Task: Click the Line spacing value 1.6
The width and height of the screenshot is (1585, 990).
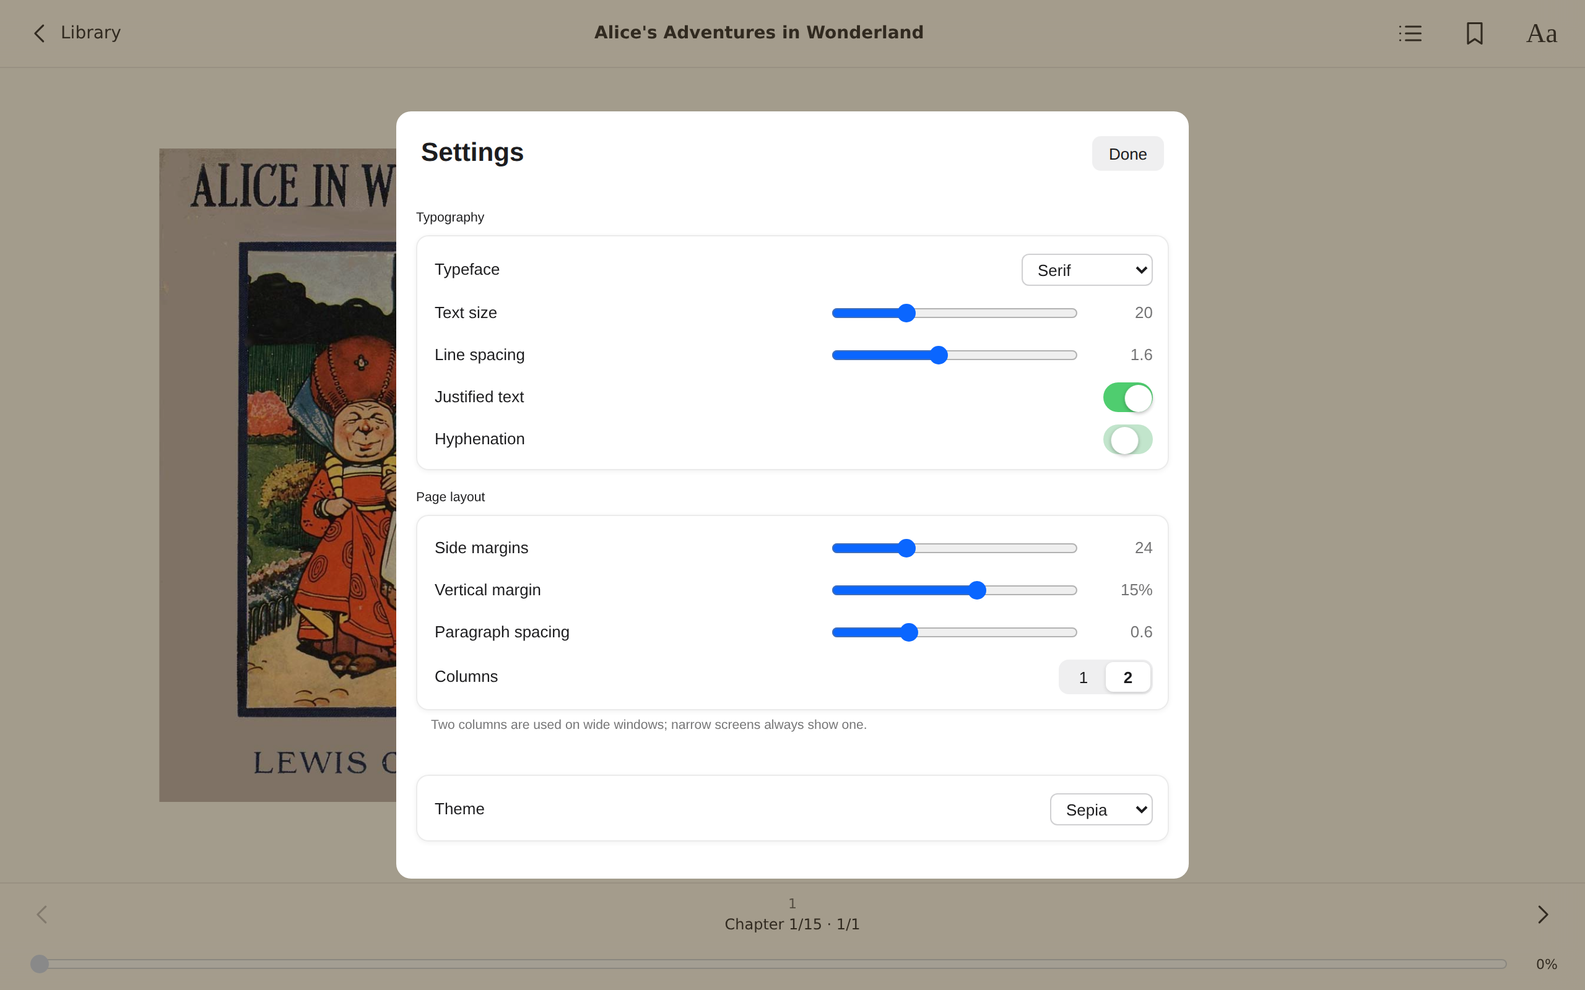Action: pos(1141,355)
